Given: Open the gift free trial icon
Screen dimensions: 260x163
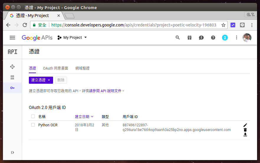Looking at the screenshot, I should pyautogui.click(x=189, y=38).
